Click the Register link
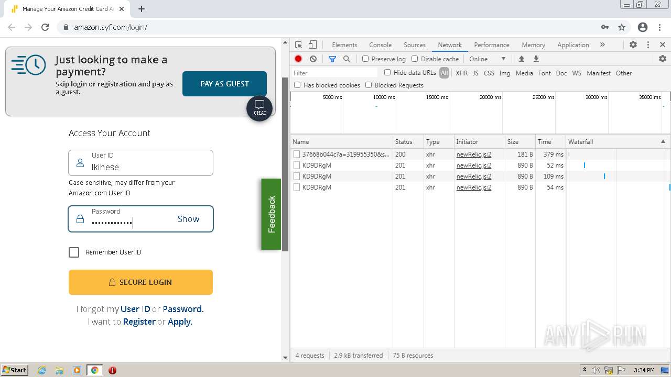The image size is (671, 377). coord(139,321)
